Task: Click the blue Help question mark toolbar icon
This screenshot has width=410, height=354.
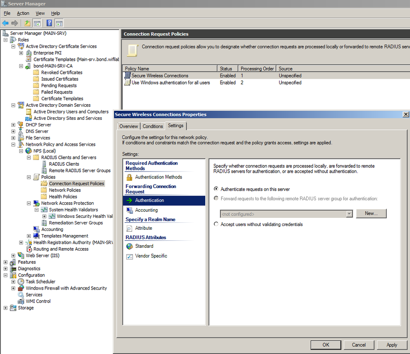Action: click(49, 23)
